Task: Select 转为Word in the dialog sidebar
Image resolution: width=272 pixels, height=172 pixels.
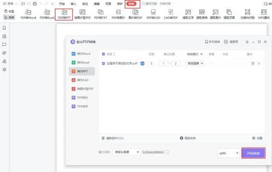Action: click(82, 54)
